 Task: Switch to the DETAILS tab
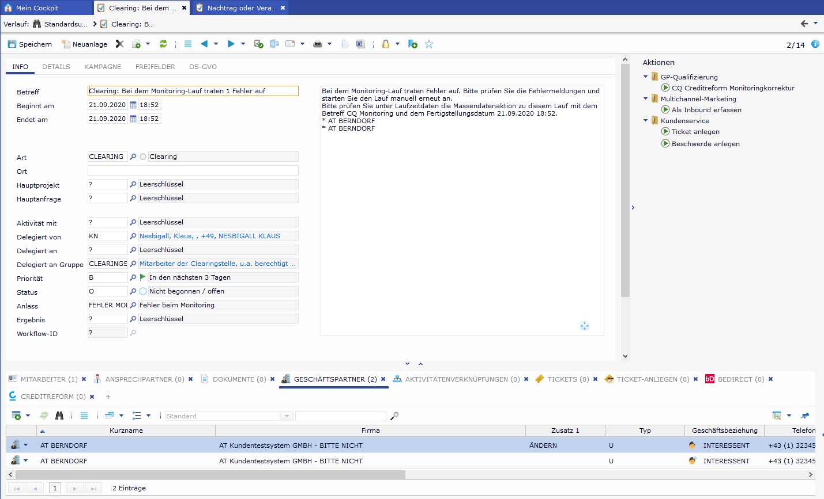pos(56,67)
